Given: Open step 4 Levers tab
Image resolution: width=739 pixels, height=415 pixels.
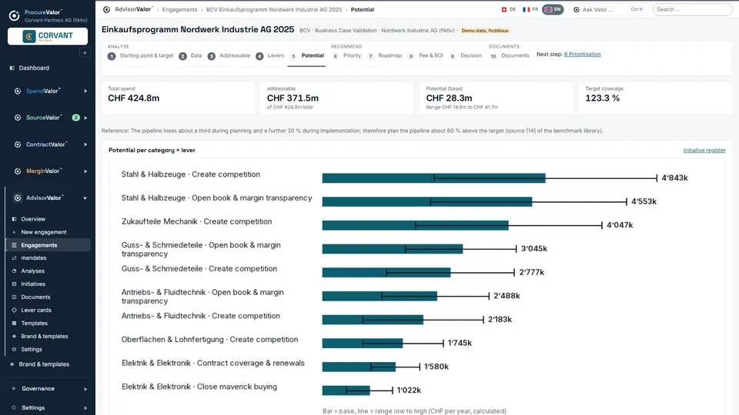Looking at the screenshot, I should (x=270, y=56).
